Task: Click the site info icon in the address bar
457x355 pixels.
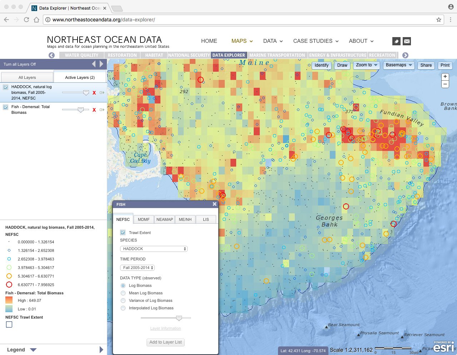Action: coord(48,20)
